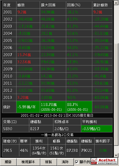Click the -72.14萬 cumulative cell
The height and width of the screenshot is (166, 119).
click(102, 90)
